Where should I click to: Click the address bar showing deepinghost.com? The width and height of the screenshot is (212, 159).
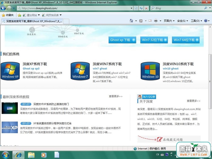74,8
